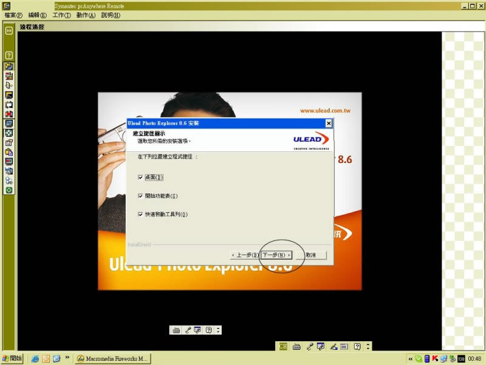The image size is (486, 365).
Task: Expand the quick launch overflow chevron
Action: 67,358
